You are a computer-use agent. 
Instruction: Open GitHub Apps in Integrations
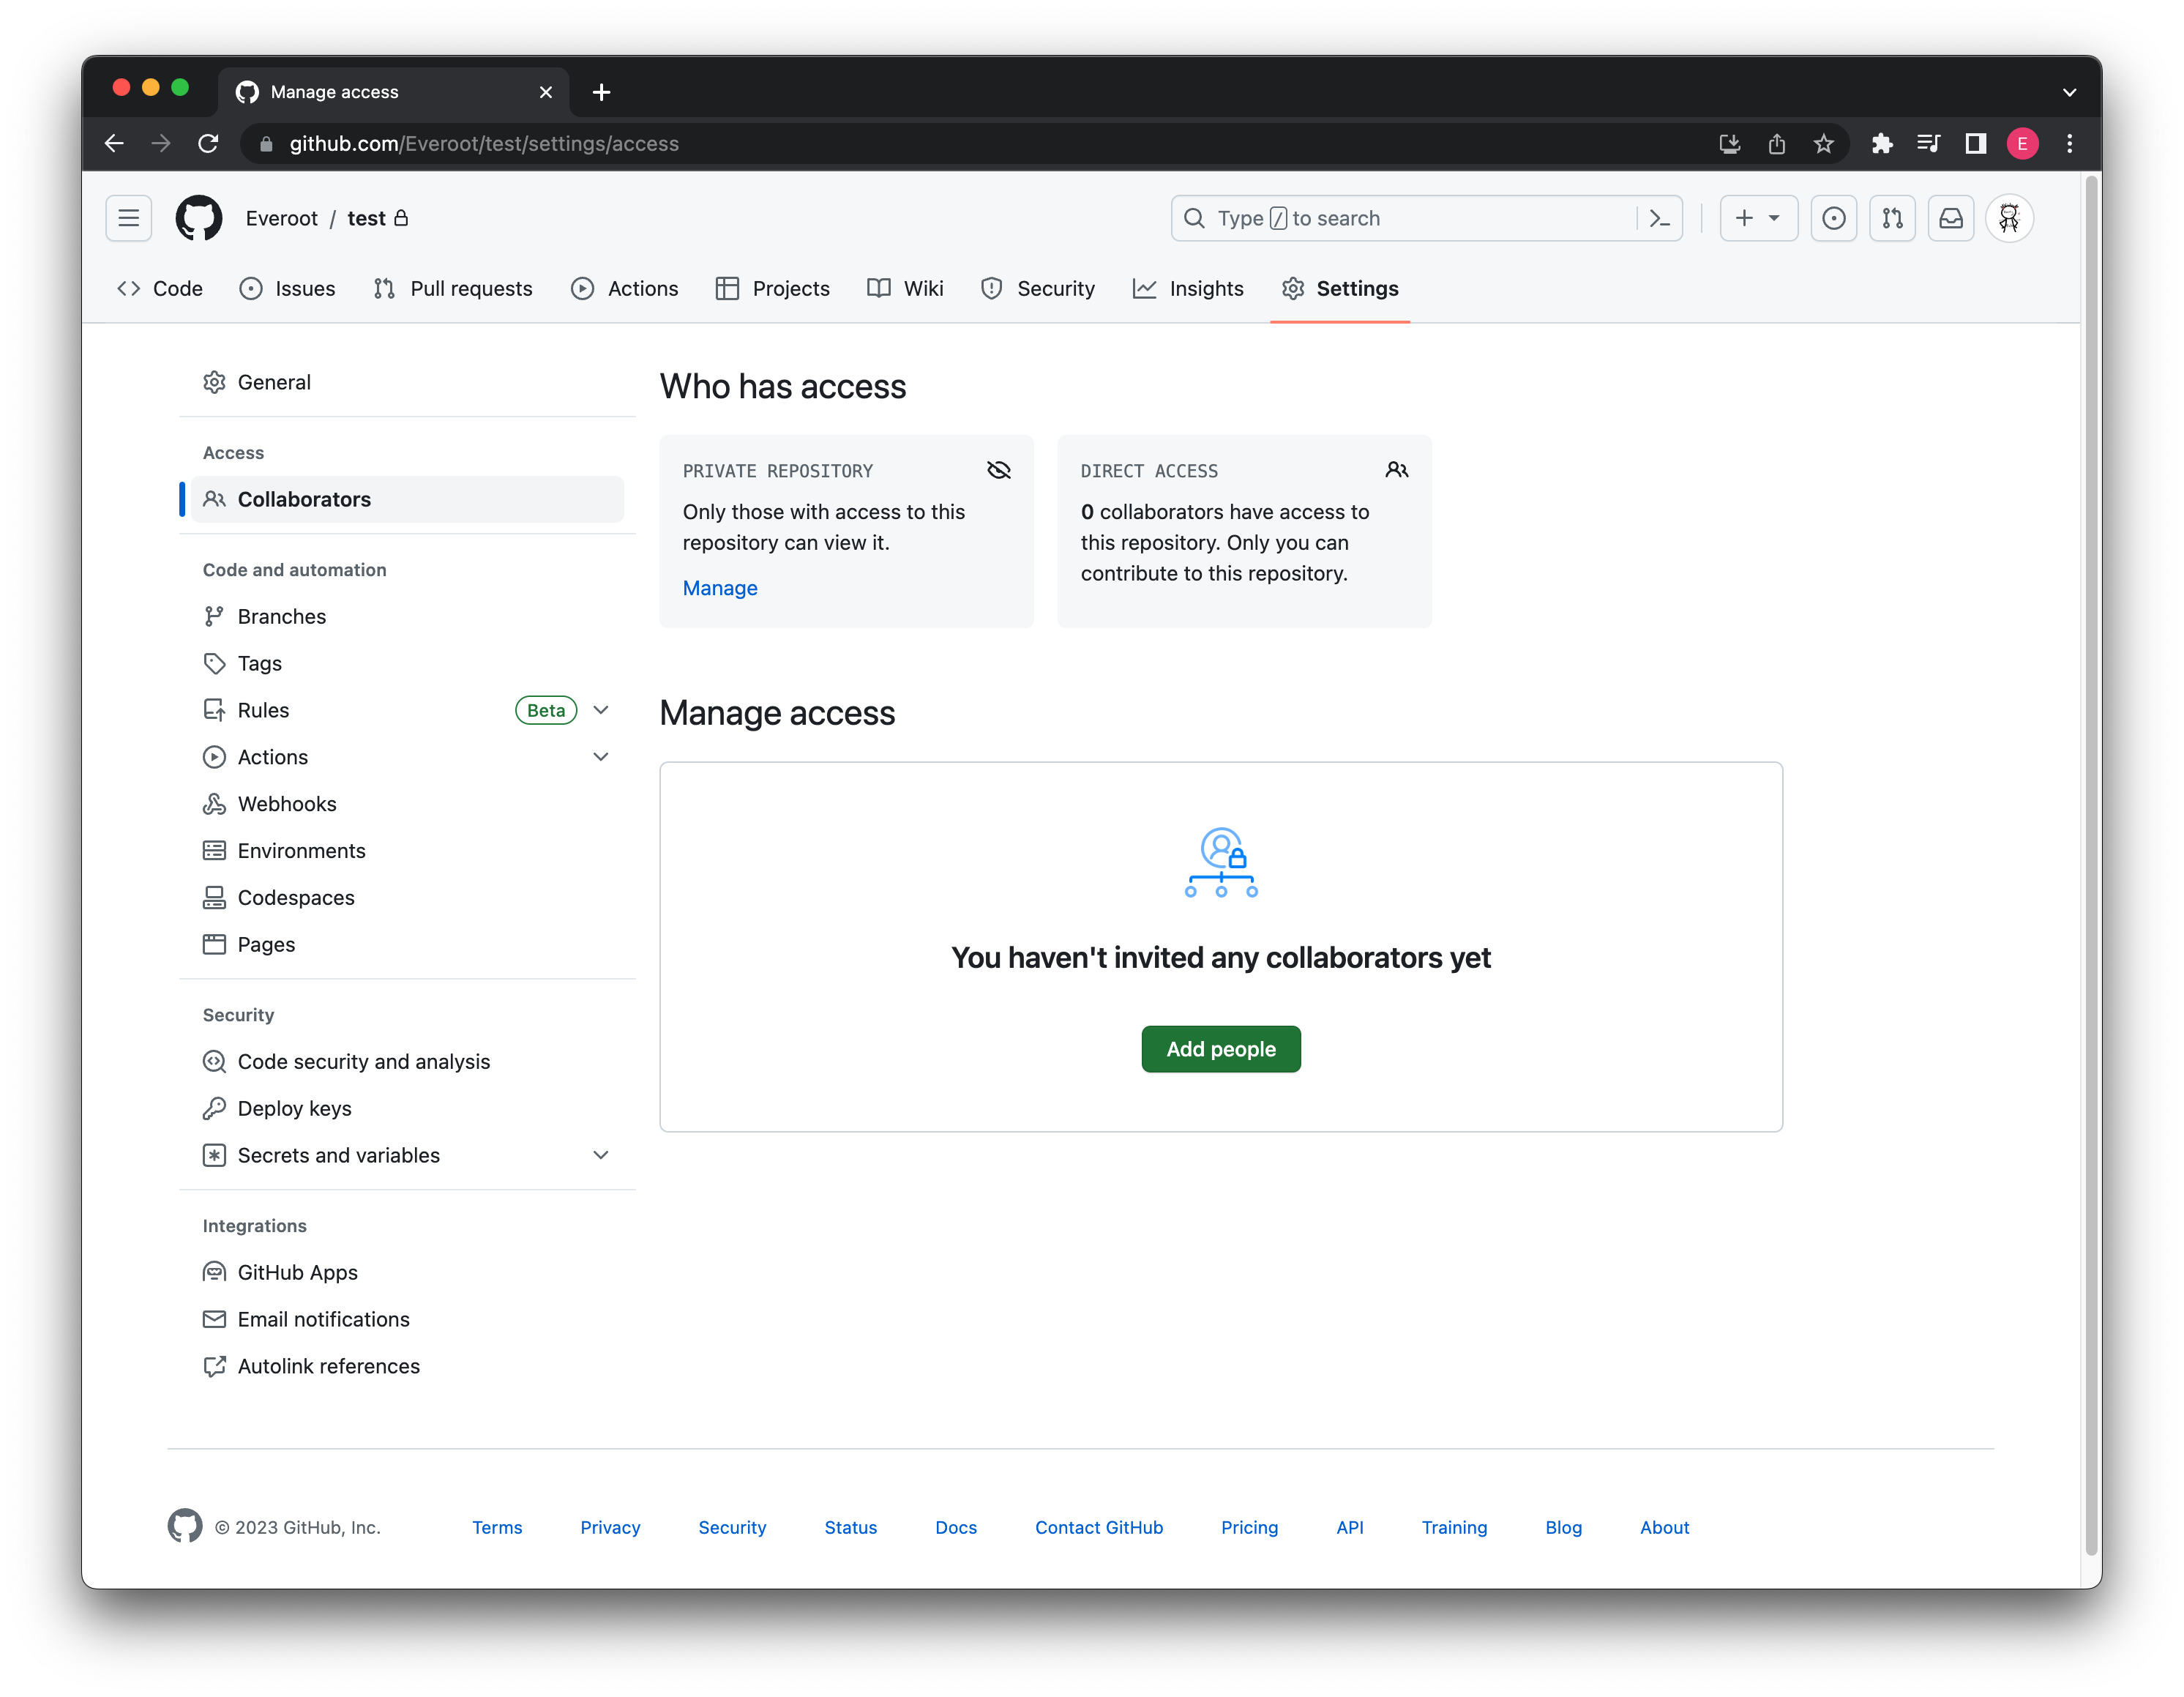(407, 1272)
